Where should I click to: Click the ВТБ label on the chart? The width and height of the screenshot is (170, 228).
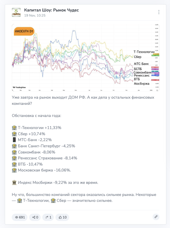click(137, 80)
